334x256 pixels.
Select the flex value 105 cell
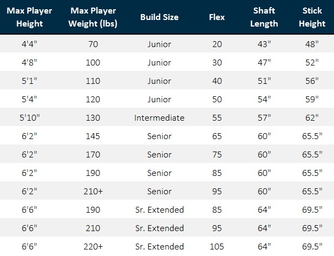click(x=217, y=246)
